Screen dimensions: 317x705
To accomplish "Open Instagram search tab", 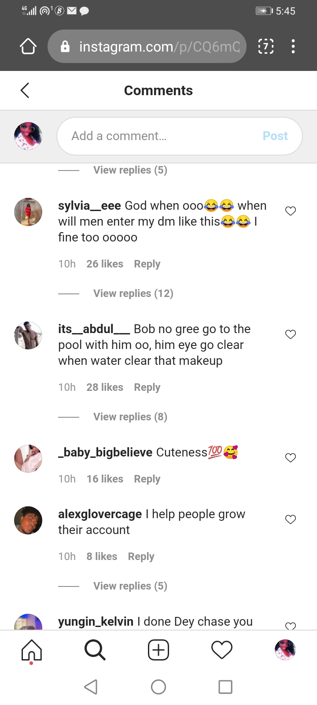I will [95, 650].
